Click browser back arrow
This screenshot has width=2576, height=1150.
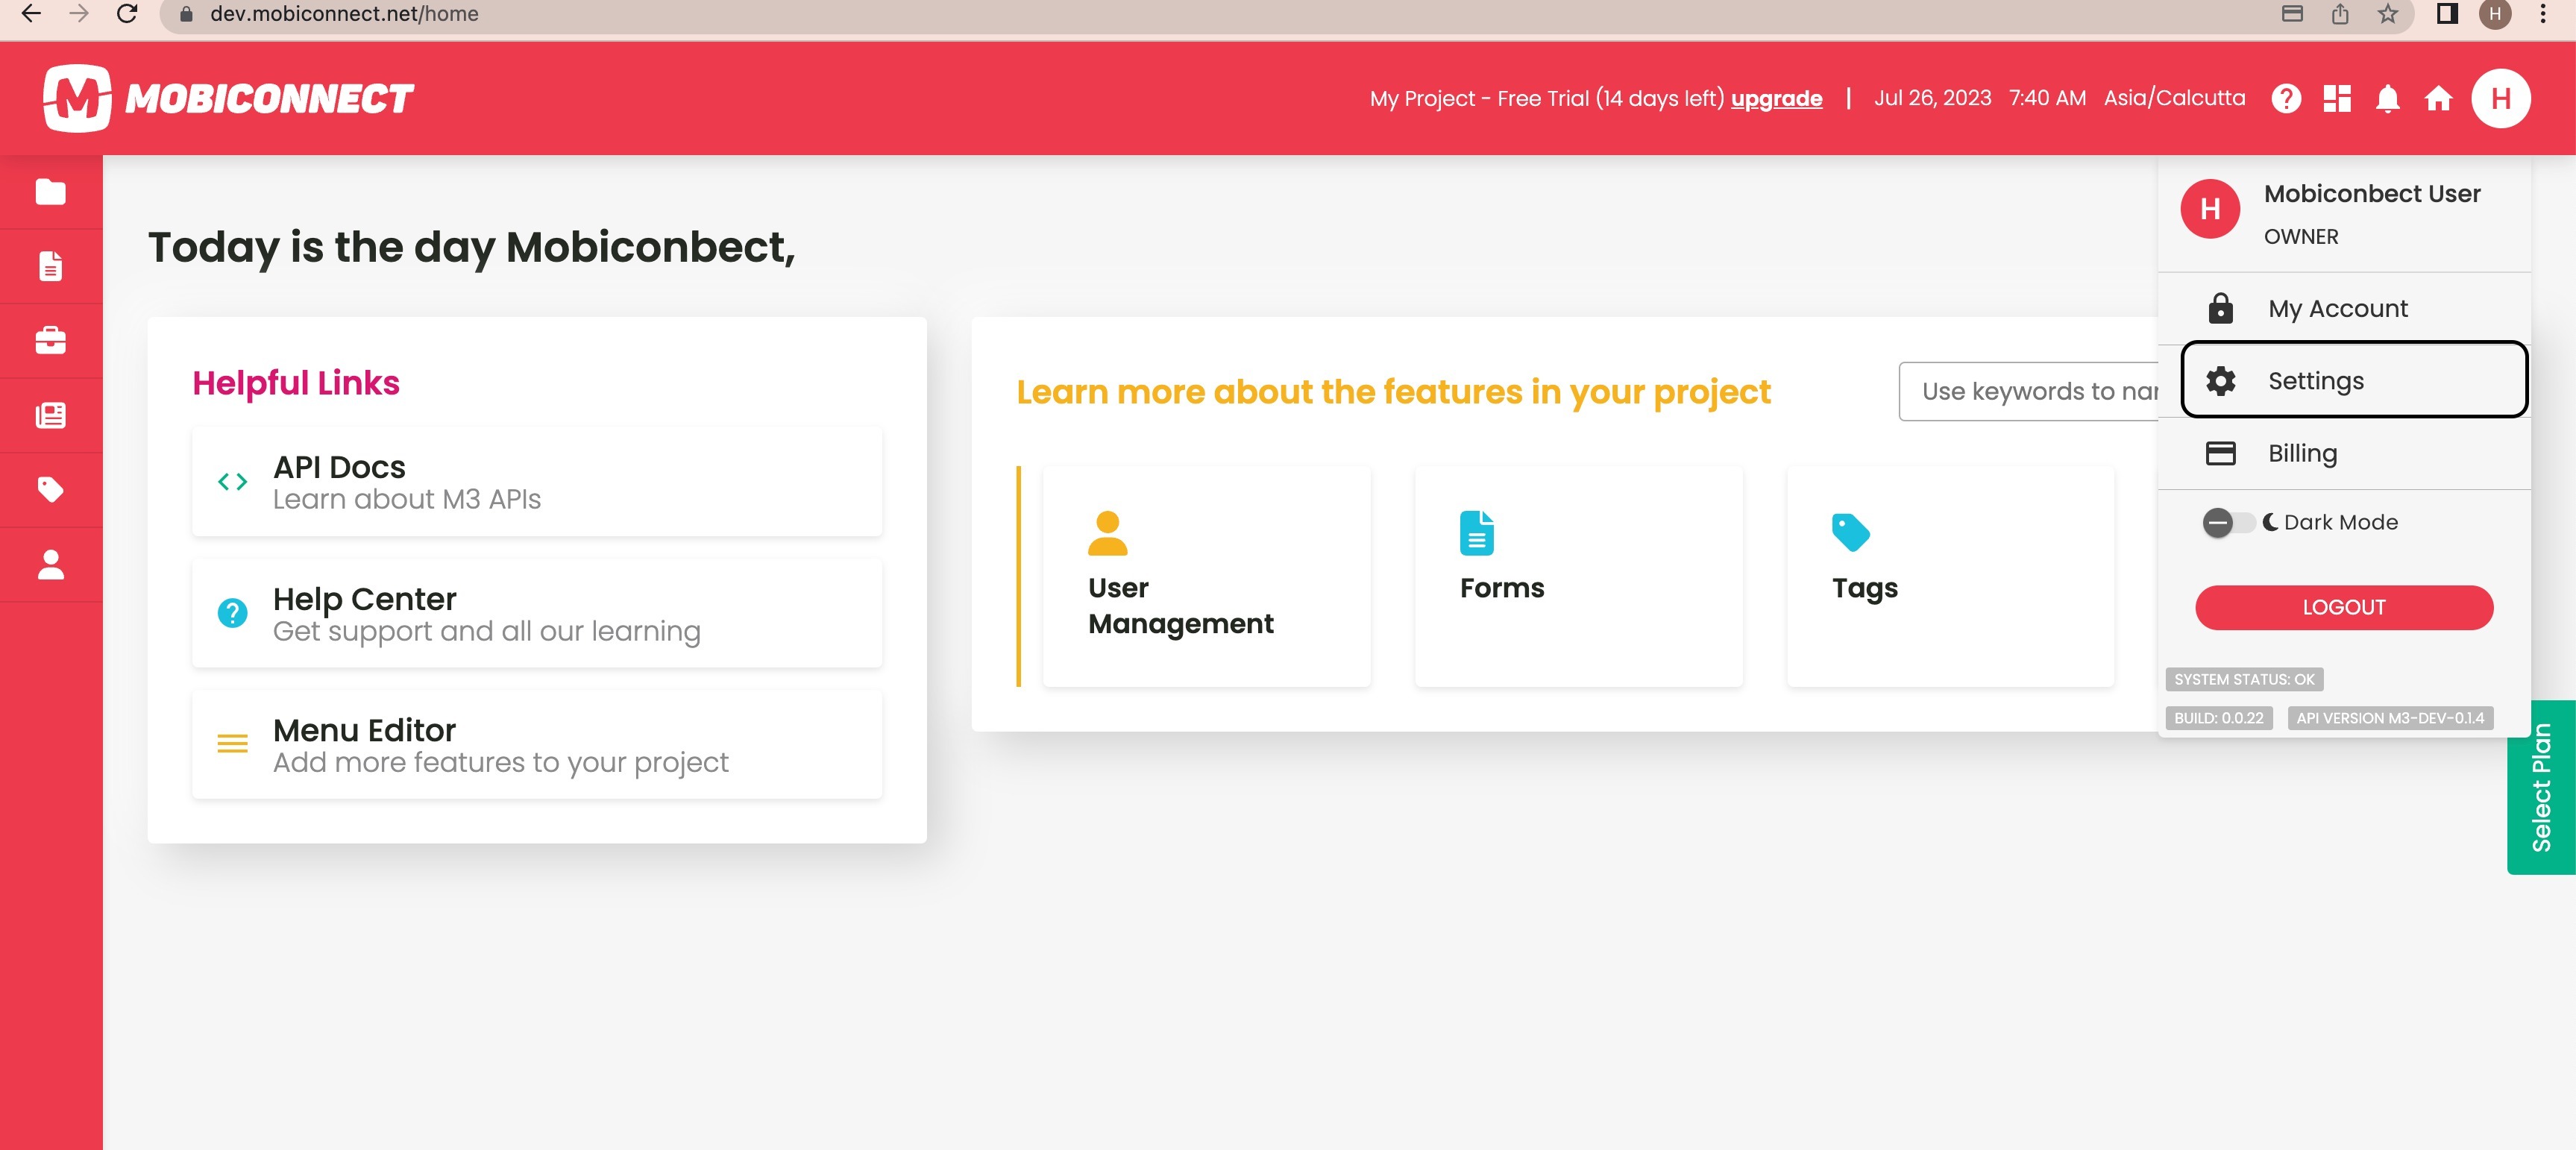coord(31,14)
